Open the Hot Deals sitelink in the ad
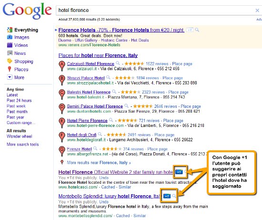 click(140, 40)
